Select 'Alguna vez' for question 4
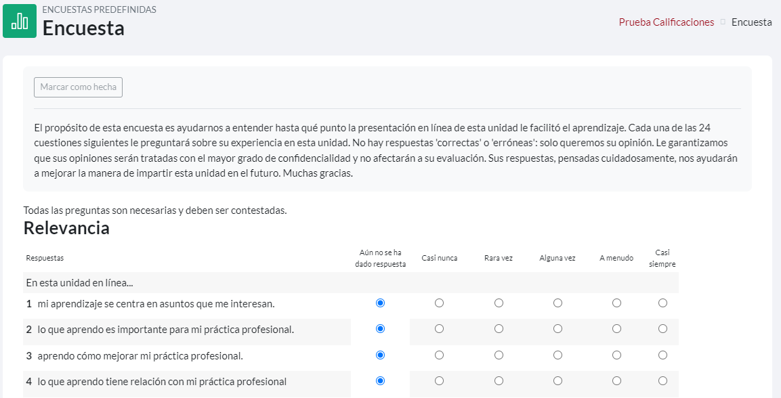This screenshot has height=398, width=781. pyautogui.click(x=557, y=381)
